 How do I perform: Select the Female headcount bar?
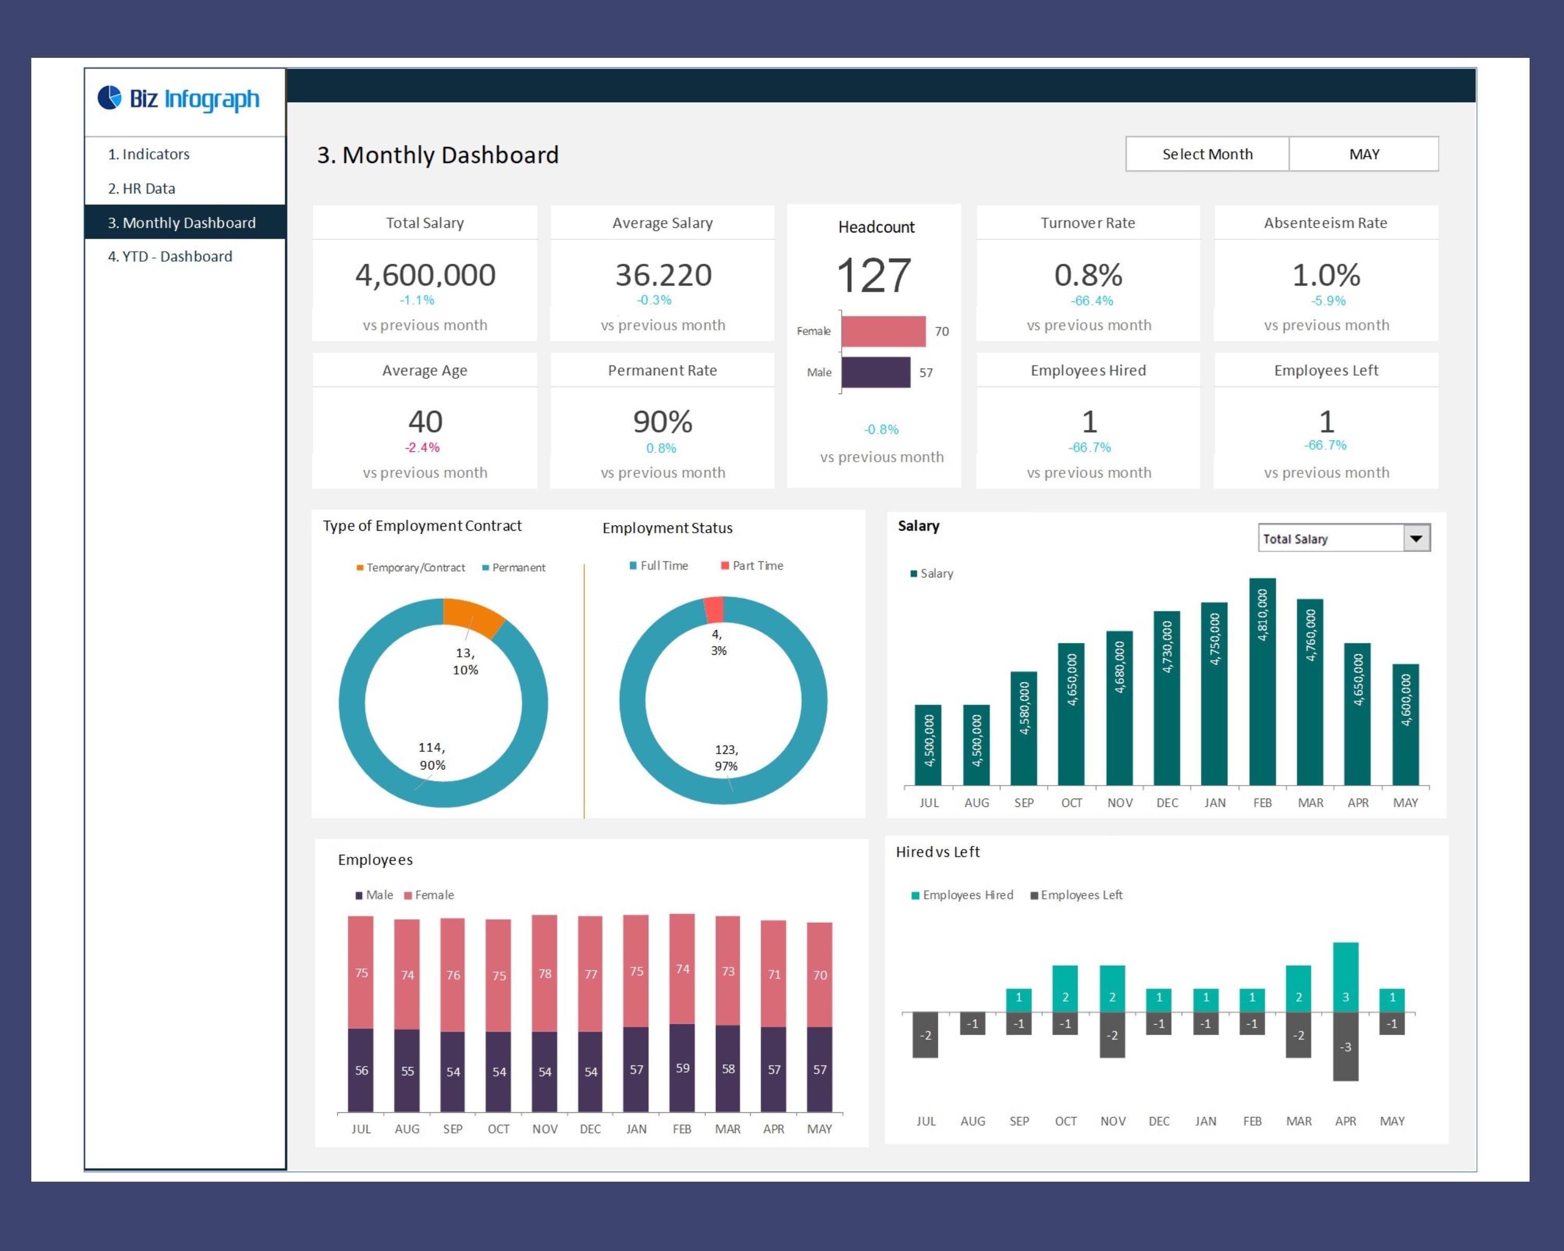[884, 332]
